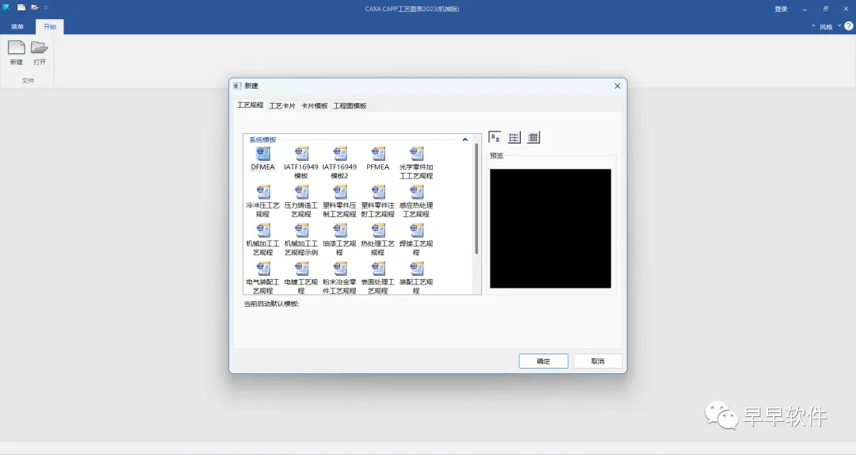
Task: Choose 光学零件加工工艺规程 template
Action: click(416, 162)
